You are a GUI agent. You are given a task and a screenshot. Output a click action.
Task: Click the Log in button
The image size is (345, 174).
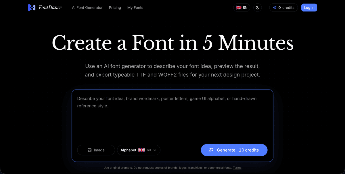309,8
